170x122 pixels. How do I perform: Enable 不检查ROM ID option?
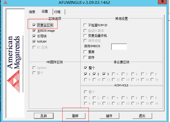(85, 25)
